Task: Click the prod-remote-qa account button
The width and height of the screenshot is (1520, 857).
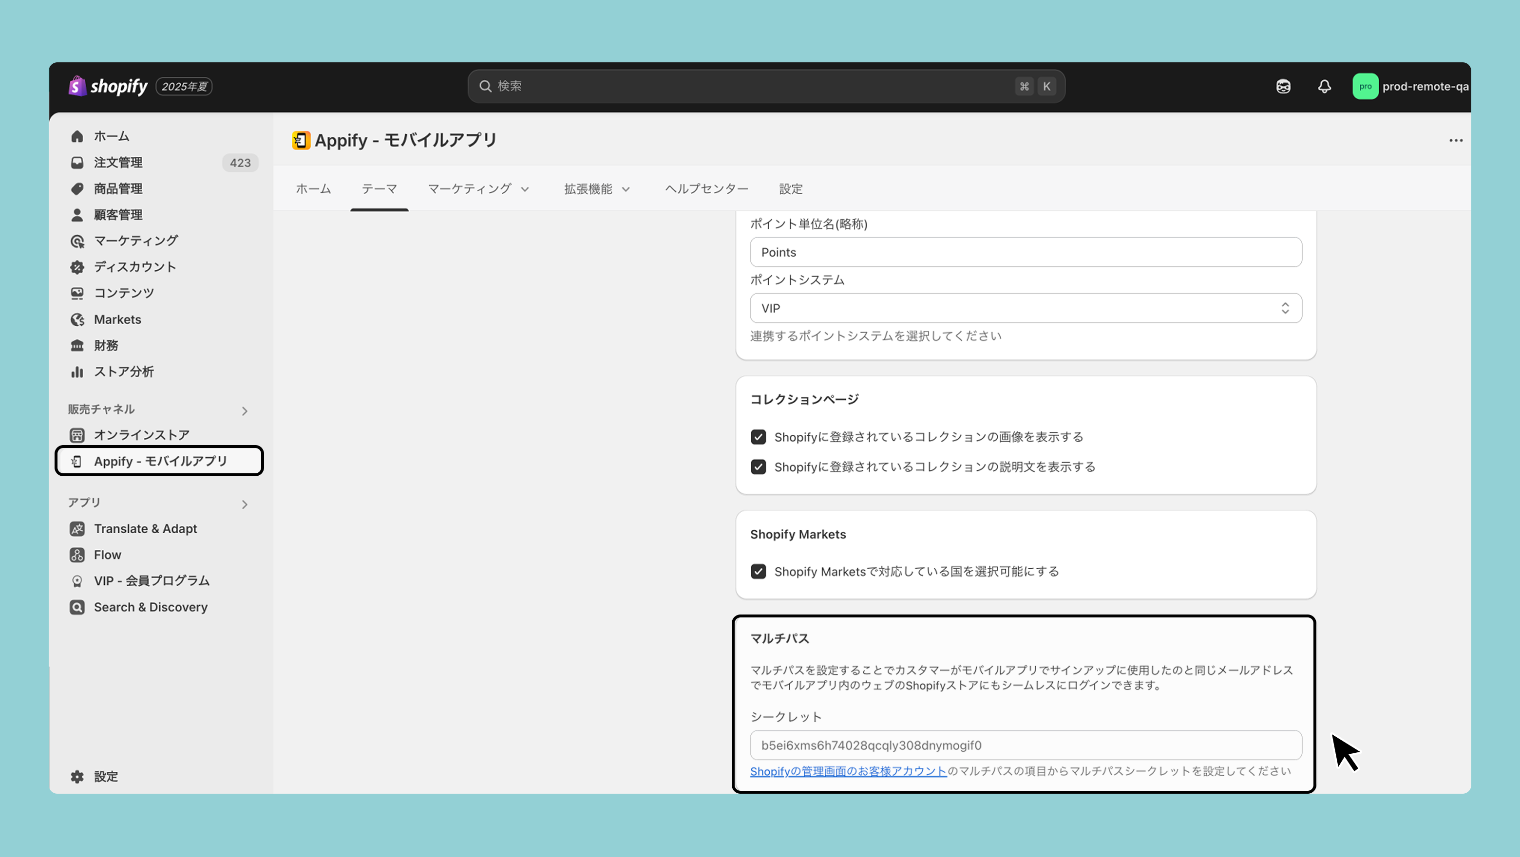Action: (x=1410, y=87)
